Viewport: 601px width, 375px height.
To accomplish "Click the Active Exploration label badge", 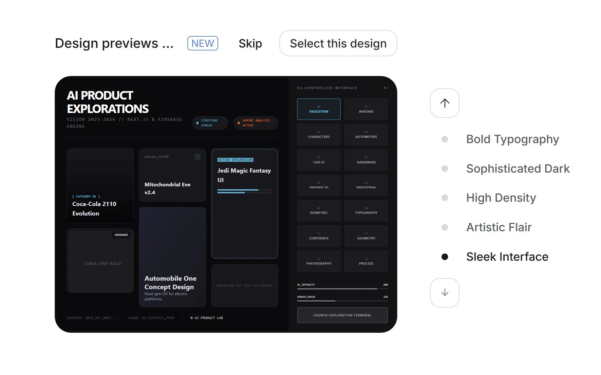I will tap(235, 160).
